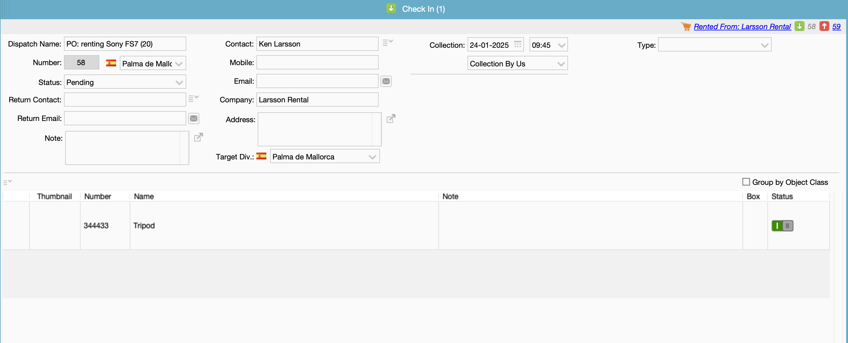This screenshot has width=848, height=343.
Task: Click the Email envelope icon beside Email field
Action: [x=386, y=81]
